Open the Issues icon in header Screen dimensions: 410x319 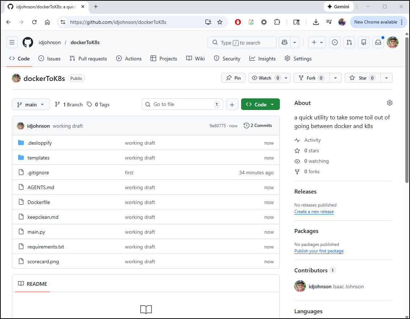pyautogui.click(x=335, y=42)
